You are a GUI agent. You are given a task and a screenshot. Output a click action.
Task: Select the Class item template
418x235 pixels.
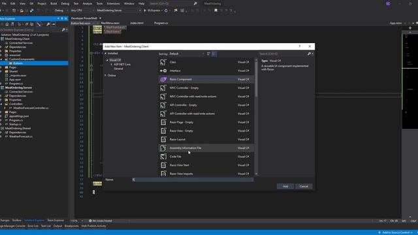click(x=206, y=62)
